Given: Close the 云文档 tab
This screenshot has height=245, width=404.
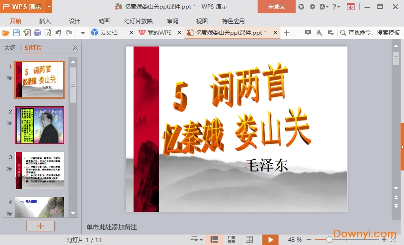Looking at the screenshot, I should (x=131, y=33).
